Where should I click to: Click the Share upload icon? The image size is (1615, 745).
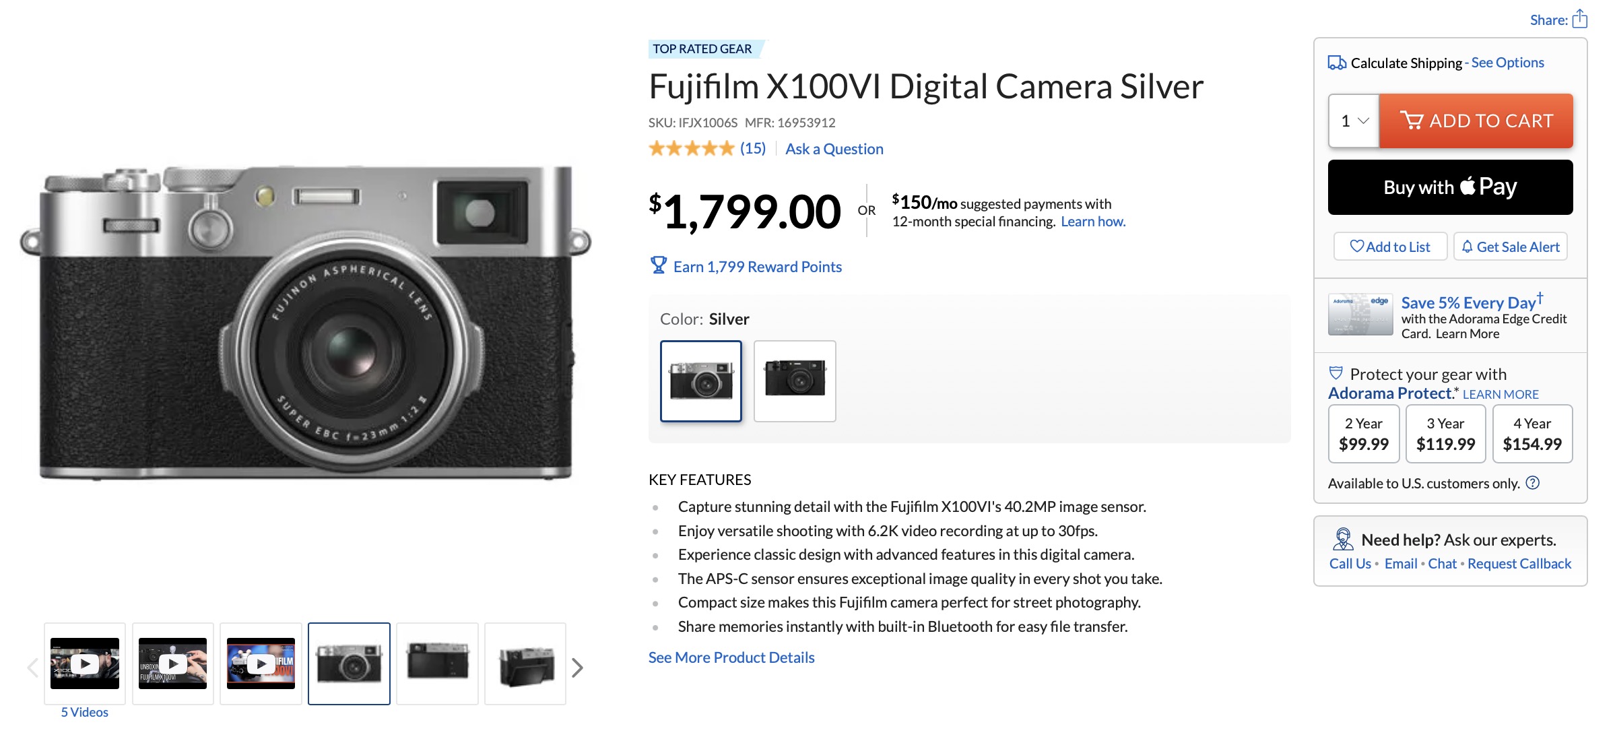click(x=1579, y=19)
